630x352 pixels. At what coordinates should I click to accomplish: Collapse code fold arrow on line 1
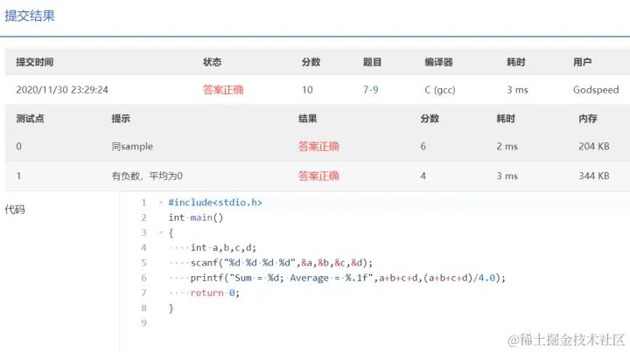coord(161,203)
